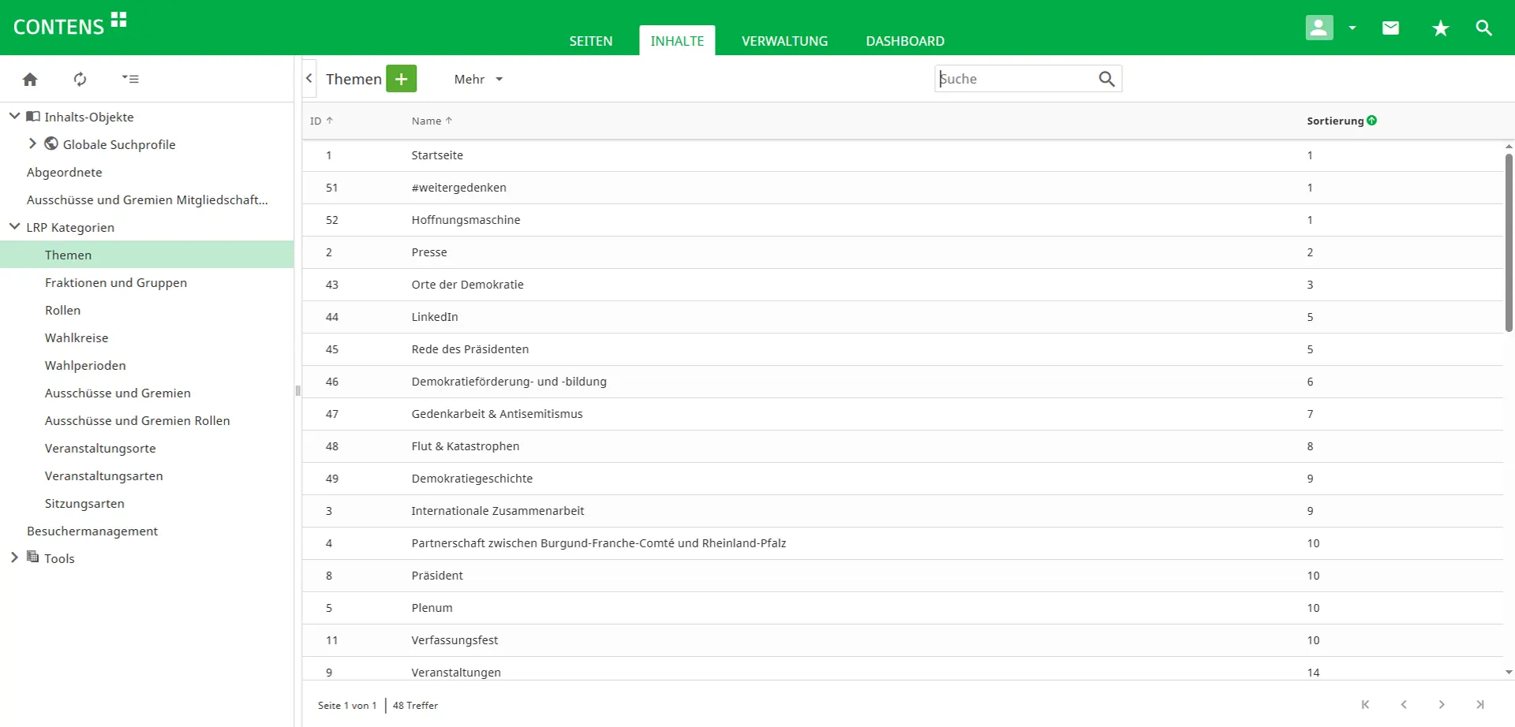
Task: Click the home icon in sidebar toolbar
Action: pos(30,79)
